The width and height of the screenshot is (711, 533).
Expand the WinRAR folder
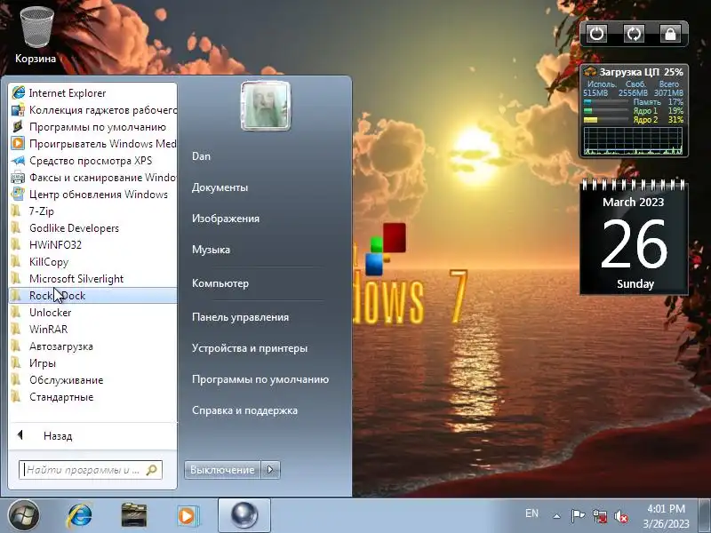[92, 330]
